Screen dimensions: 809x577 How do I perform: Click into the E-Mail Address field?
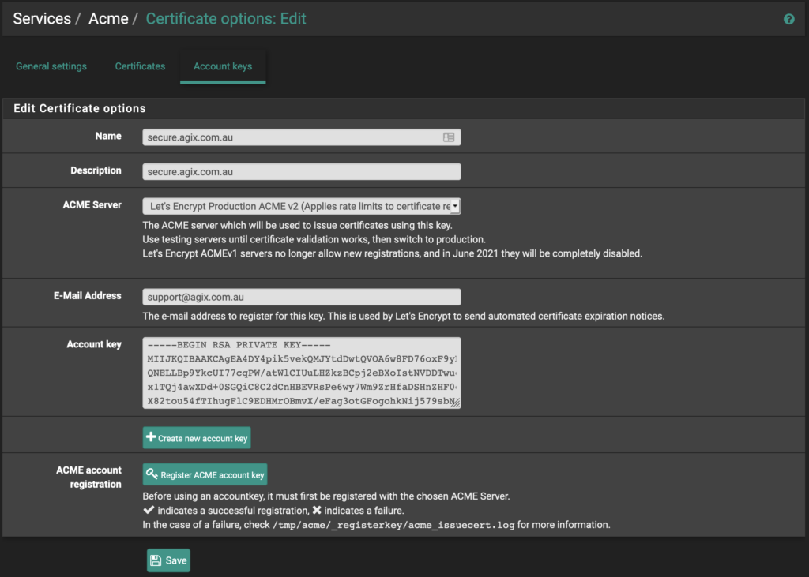[x=301, y=297]
